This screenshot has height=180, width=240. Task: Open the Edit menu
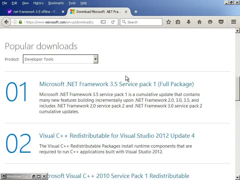[14, 3]
